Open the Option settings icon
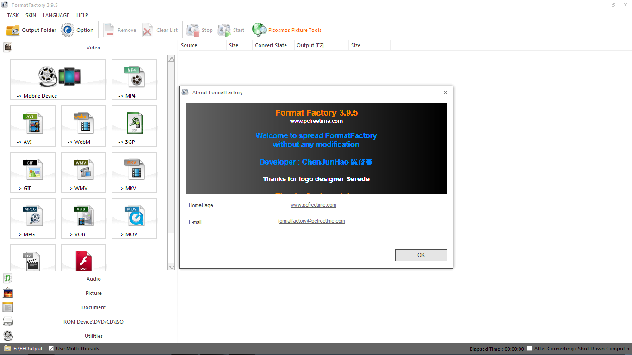Screen dimensions: 632x355 click(x=68, y=30)
